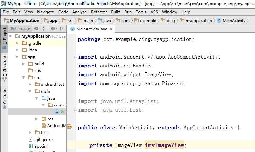Screen dimensions: 255x152
Task: Toggle the Captures tool window
Action: pos(4,99)
